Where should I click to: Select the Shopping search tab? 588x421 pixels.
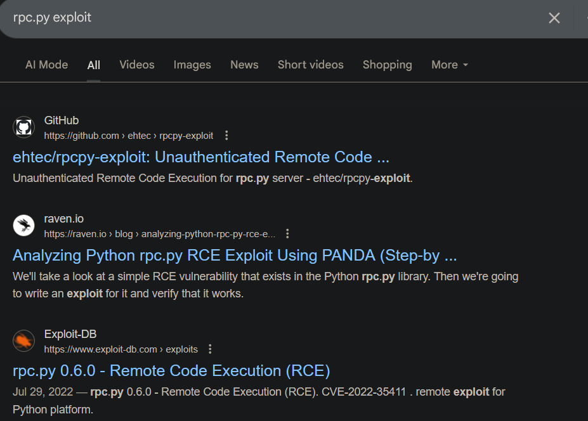387,65
